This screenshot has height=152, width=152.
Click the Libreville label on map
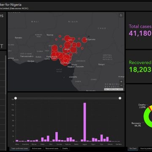pos(73,77)
